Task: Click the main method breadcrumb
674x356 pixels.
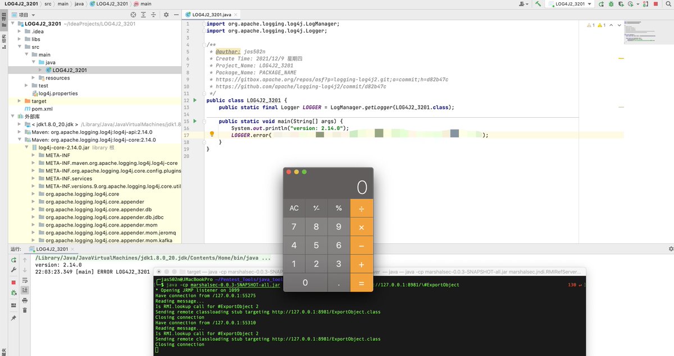Action: (x=142, y=4)
